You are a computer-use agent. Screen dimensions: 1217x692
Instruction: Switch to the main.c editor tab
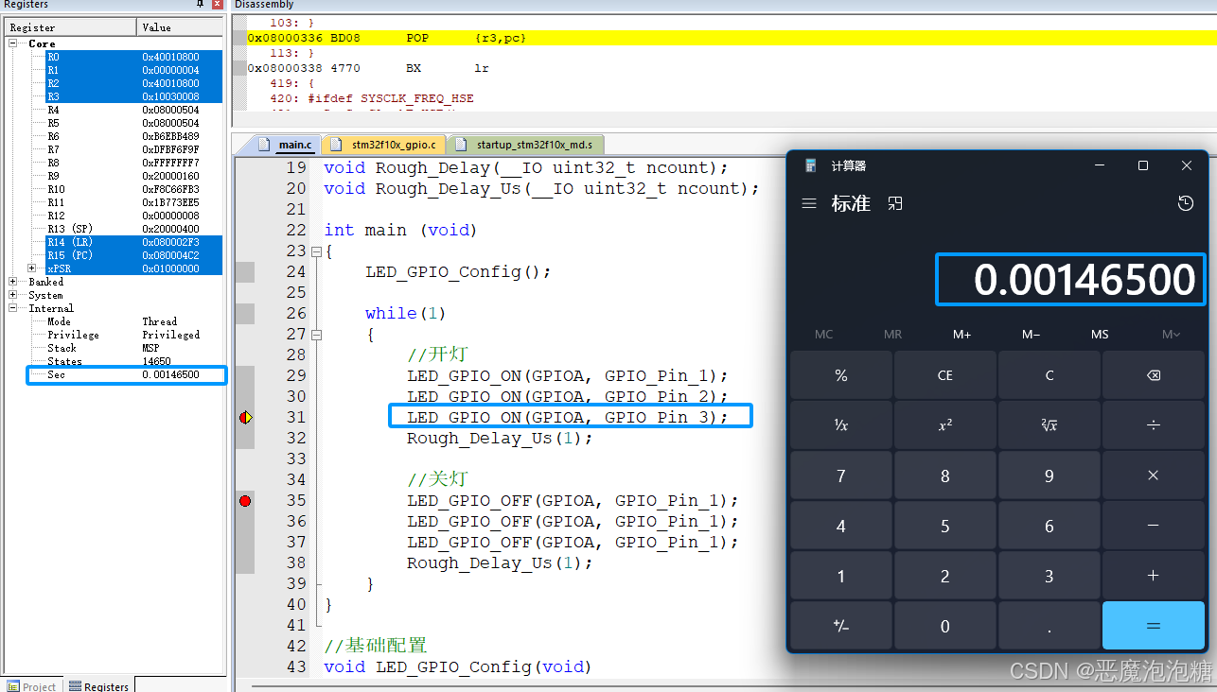286,145
